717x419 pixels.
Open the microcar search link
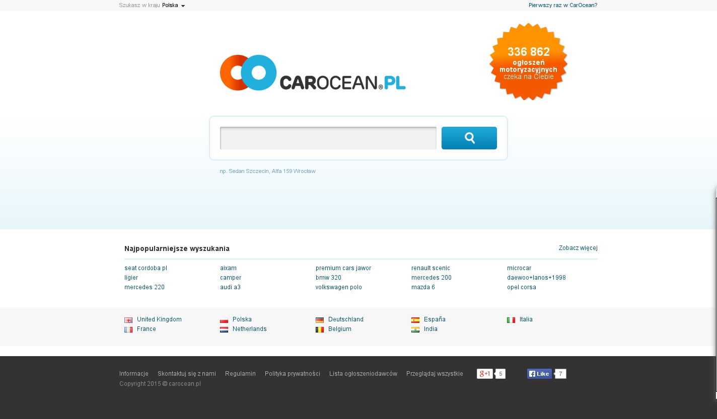coord(519,268)
